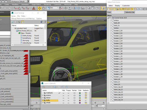Toggle render state for studio layer
The image size is (147, 110).
pos(74,101)
